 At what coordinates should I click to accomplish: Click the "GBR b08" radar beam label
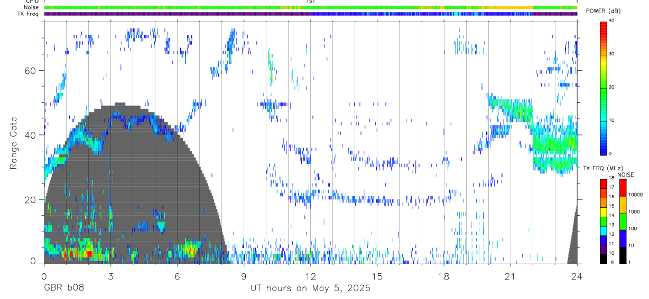click(63, 288)
